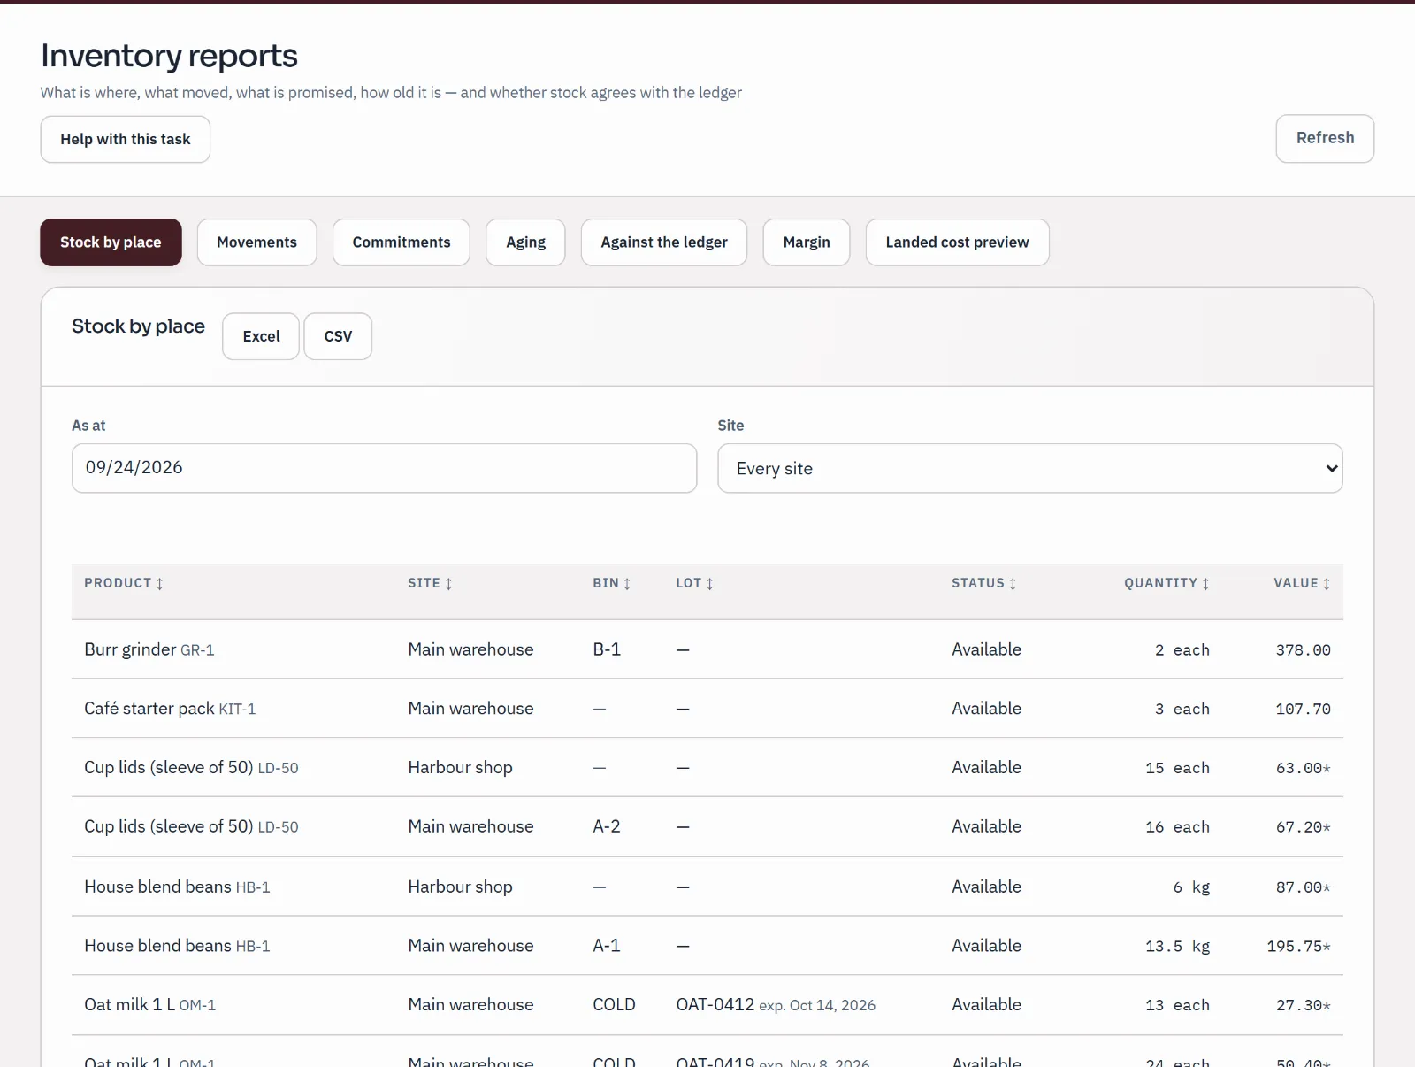
Task: Open the Landed cost preview tab
Action: pyautogui.click(x=957, y=242)
